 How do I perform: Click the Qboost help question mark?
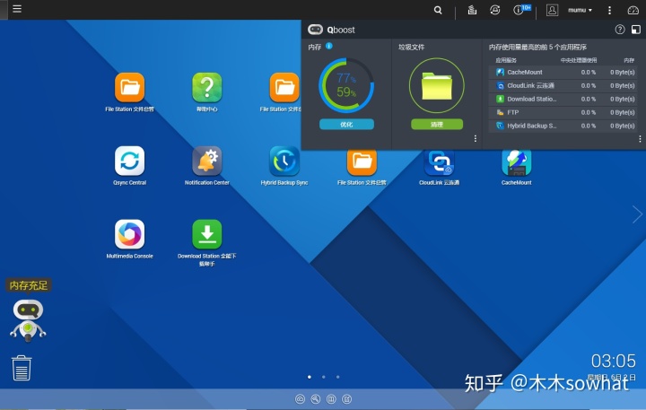pos(620,30)
